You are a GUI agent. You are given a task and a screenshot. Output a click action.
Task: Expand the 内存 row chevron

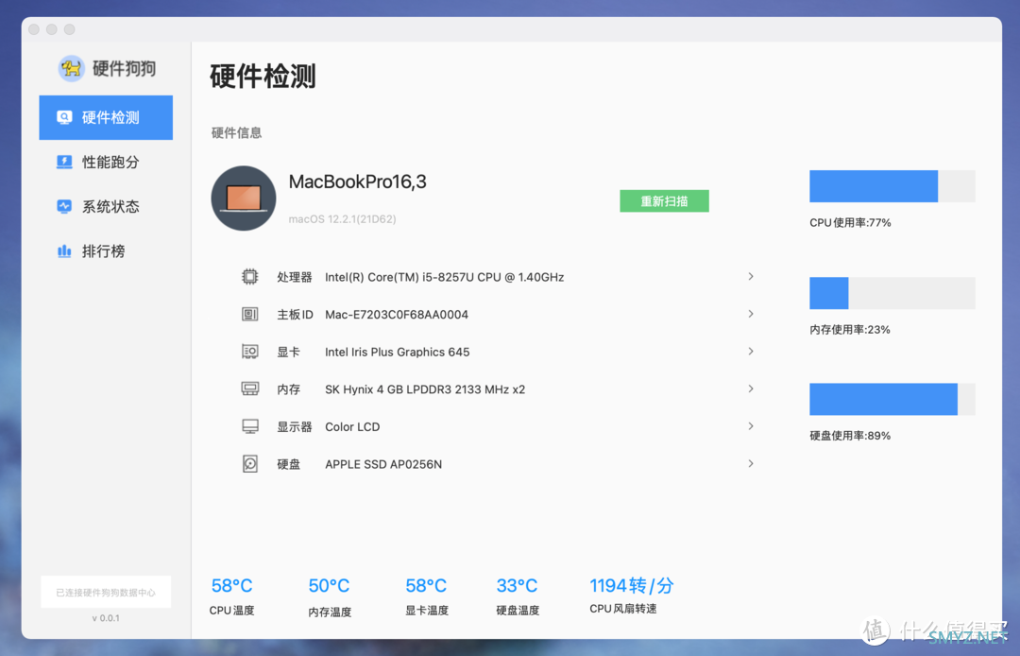tap(751, 389)
